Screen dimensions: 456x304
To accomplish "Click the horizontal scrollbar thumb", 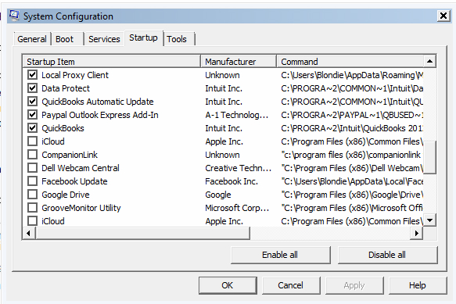I will (x=142, y=233).
